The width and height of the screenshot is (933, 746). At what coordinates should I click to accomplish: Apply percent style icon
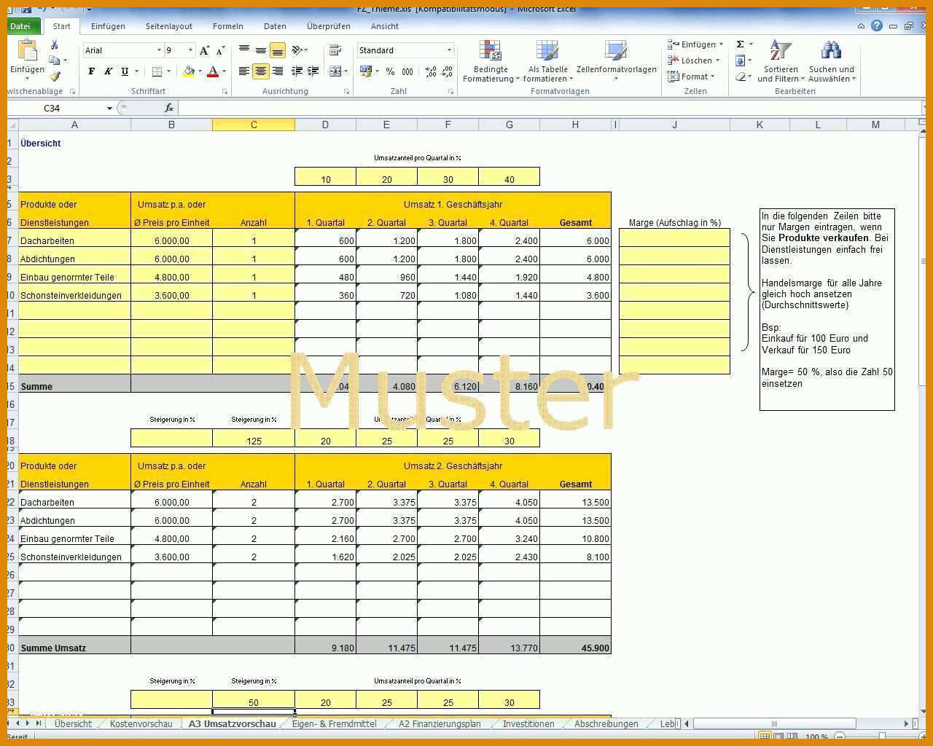pyautogui.click(x=390, y=71)
